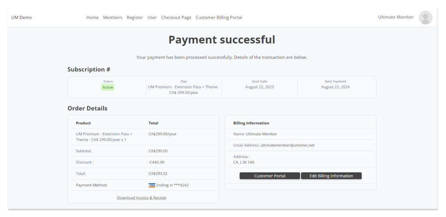Click Edit Billing Information button
This screenshot has height=217, width=446.
click(x=331, y=176)
